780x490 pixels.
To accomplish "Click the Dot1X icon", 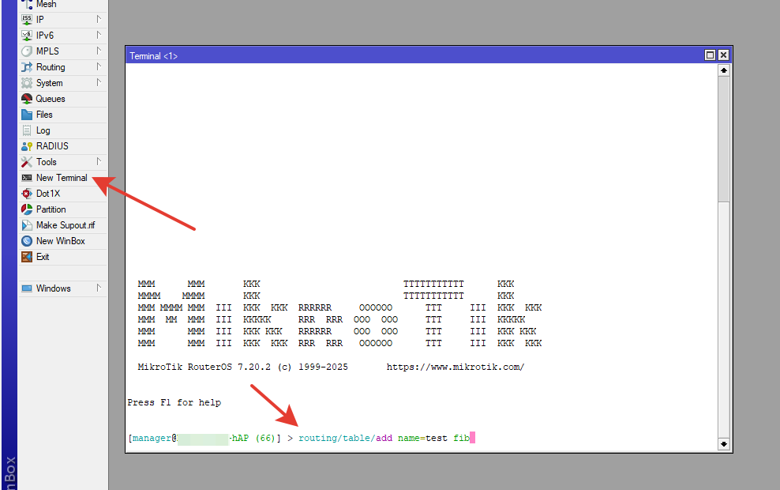I will tap(27, 194).
